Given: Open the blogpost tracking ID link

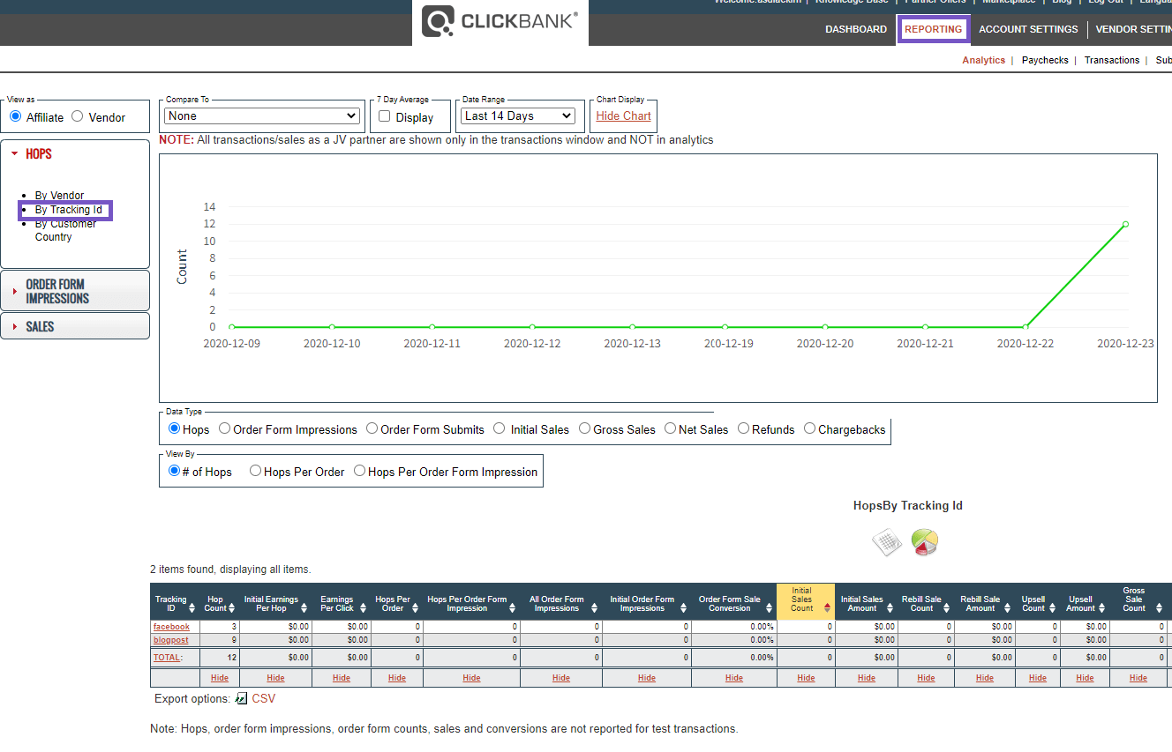Looking at the screenshot, I should 170,640.
